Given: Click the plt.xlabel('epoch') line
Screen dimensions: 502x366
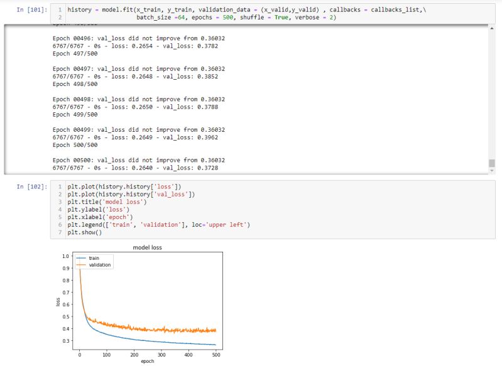Looking at the screenshot, I should 100,217.
